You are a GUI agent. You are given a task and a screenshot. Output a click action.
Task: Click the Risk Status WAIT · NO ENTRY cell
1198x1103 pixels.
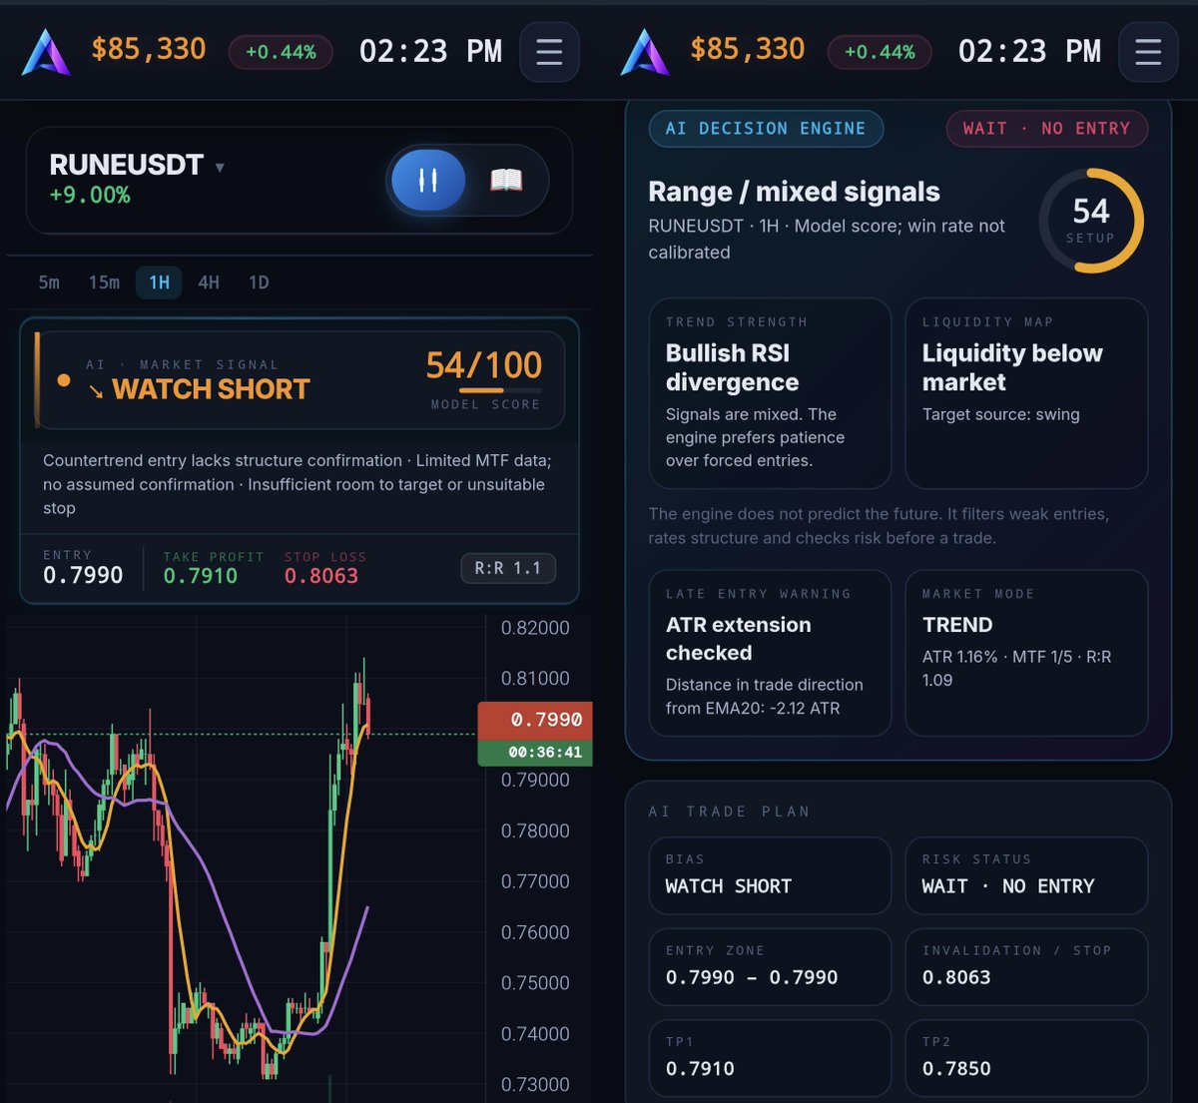click(x=1026, y=875)
